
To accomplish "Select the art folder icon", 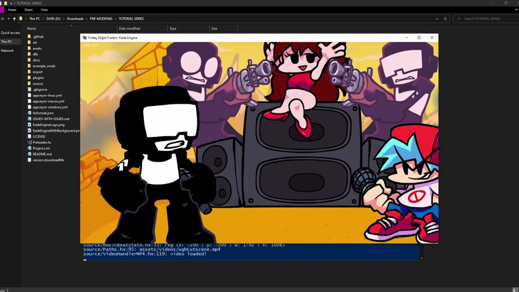I will [29, 43].
